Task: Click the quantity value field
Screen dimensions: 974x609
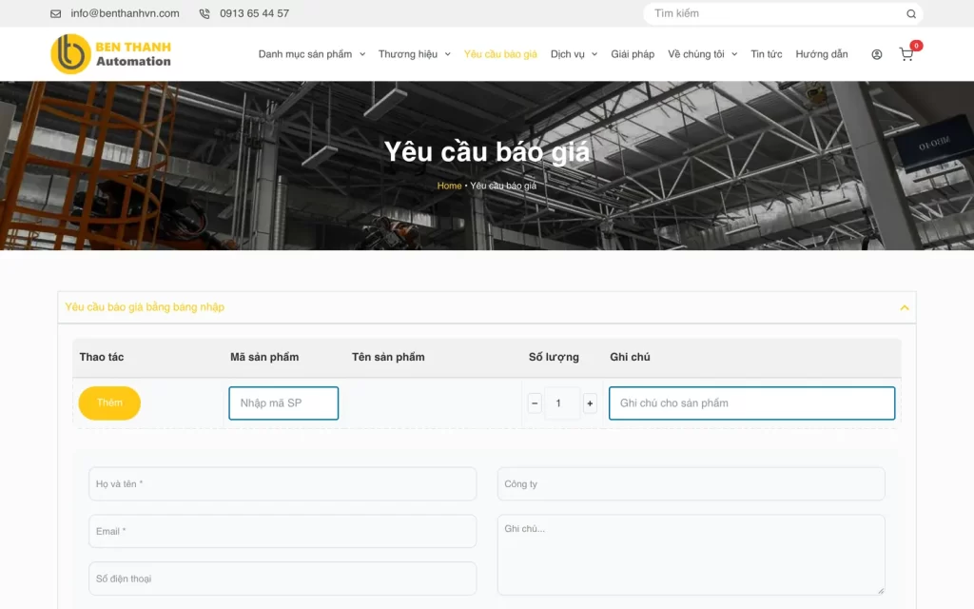Action: 562,403
